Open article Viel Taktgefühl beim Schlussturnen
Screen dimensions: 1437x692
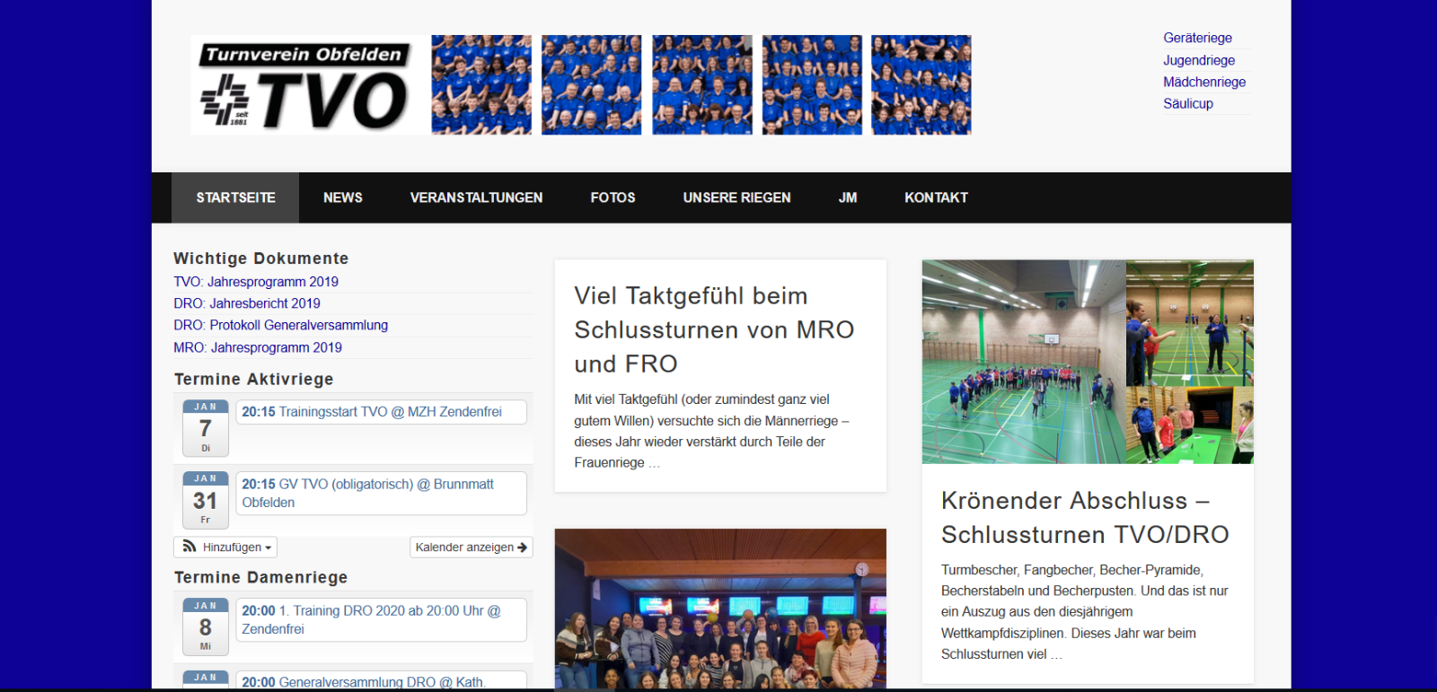pos(713,329)
